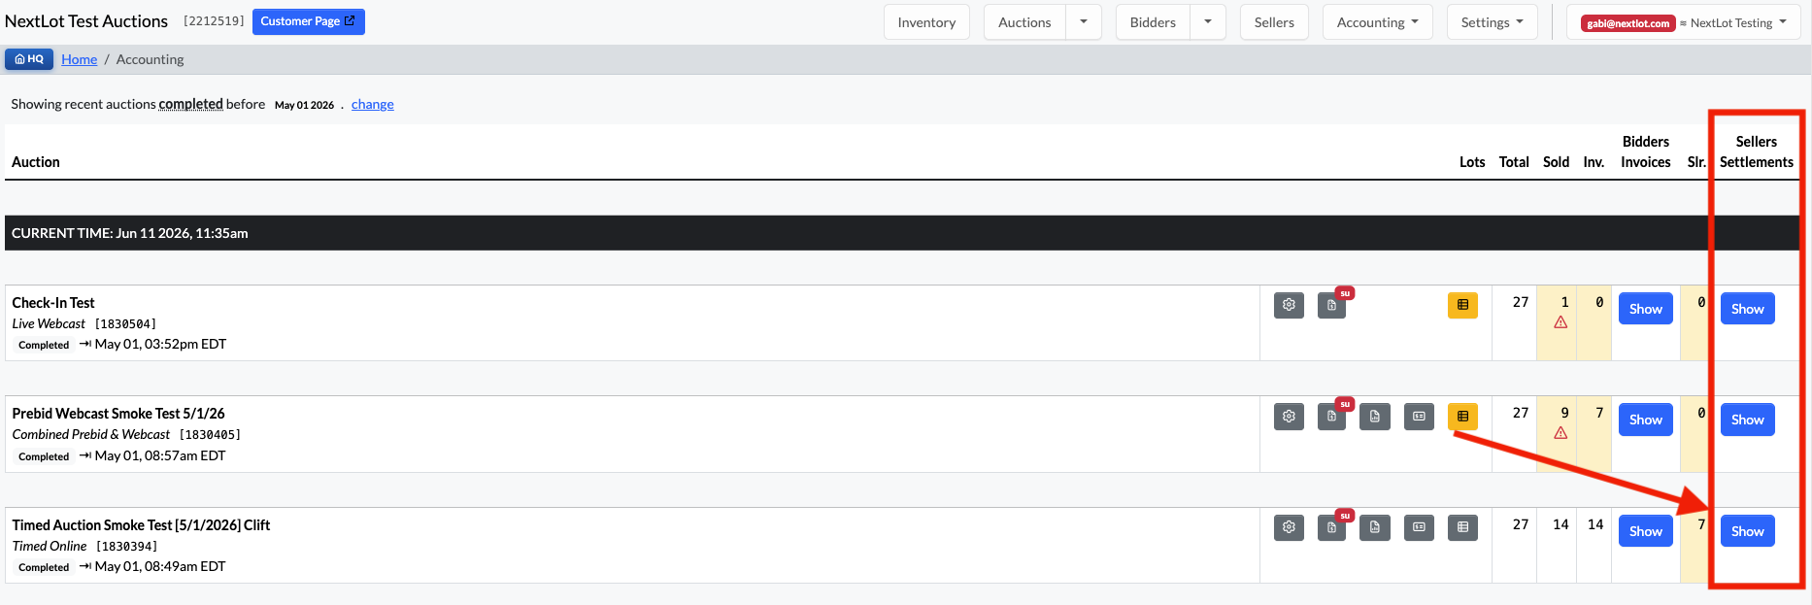Open Sellers in top navigation
1812x605 pixels.
pyautogui.click(x=1274, y=22)
